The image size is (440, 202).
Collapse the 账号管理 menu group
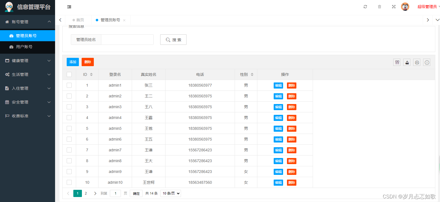[x=27, y=22]
